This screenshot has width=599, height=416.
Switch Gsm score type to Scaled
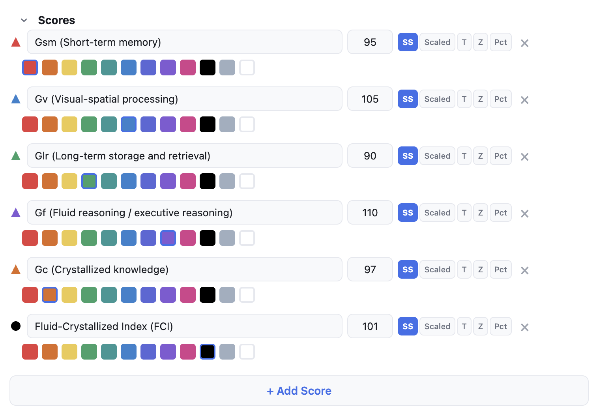437,42
